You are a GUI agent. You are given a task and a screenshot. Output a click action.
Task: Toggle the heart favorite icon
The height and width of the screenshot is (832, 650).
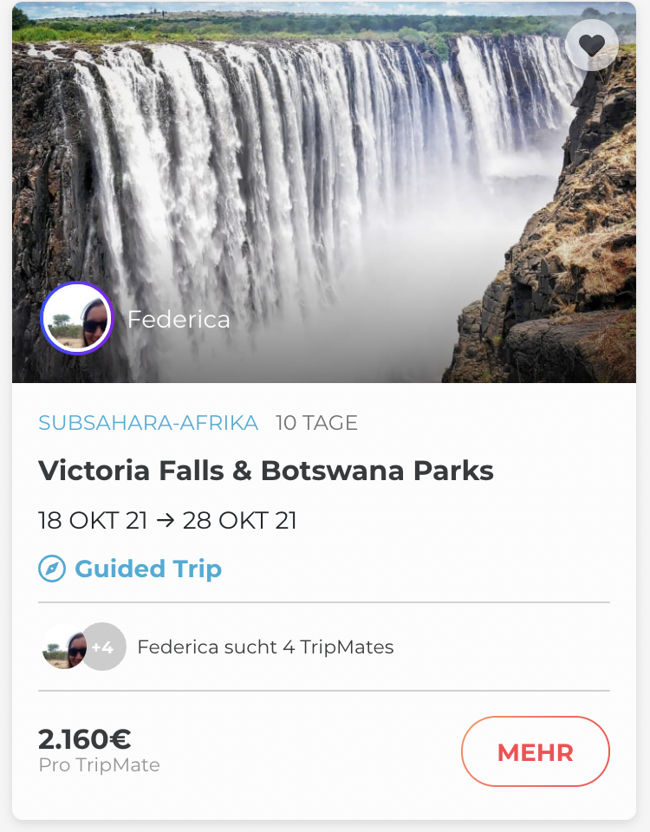point(591,45)
